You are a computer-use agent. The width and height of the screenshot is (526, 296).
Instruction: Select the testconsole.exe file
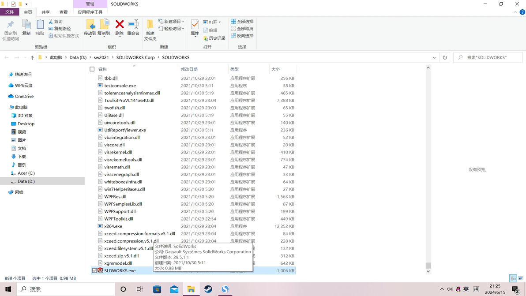(120, 86)
